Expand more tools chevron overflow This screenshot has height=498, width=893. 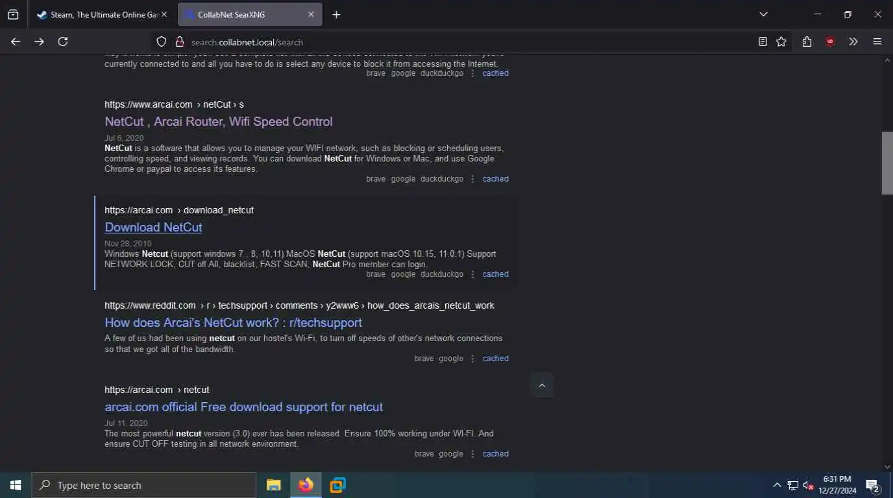click(x=853, y=41)
